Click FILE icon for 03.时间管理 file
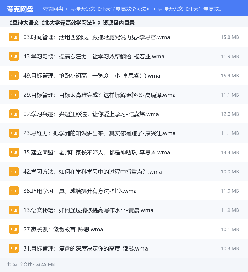Screen dimensions: 248x272 (x=14, y=37)
